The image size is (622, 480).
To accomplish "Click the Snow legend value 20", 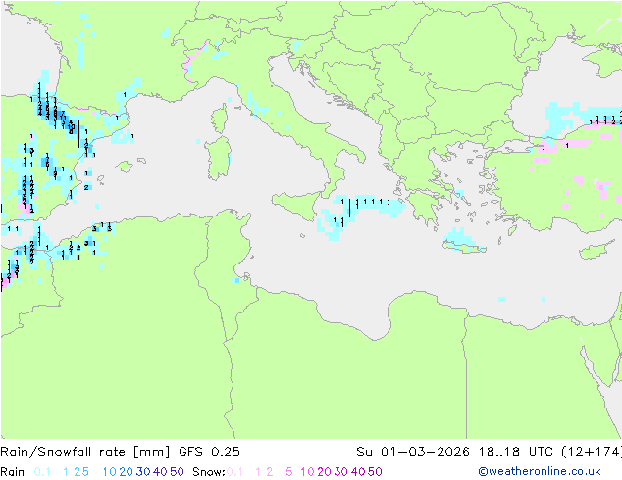I will [x=324, y=472].
